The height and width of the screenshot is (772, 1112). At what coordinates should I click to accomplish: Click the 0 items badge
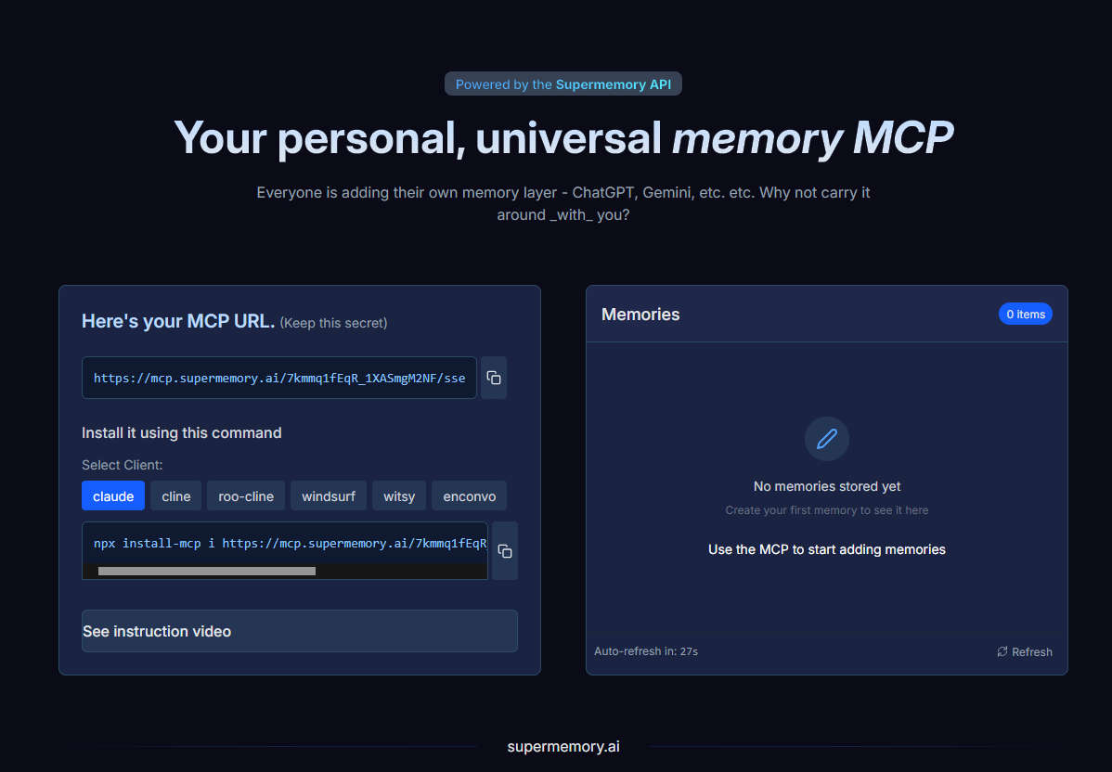point(1026,314)
